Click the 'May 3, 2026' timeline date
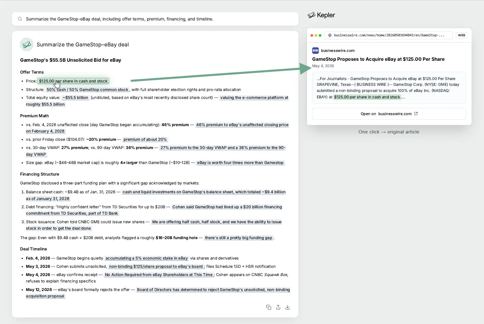The width and height of the screenshot is (484, 324). (x=38, y=267)
